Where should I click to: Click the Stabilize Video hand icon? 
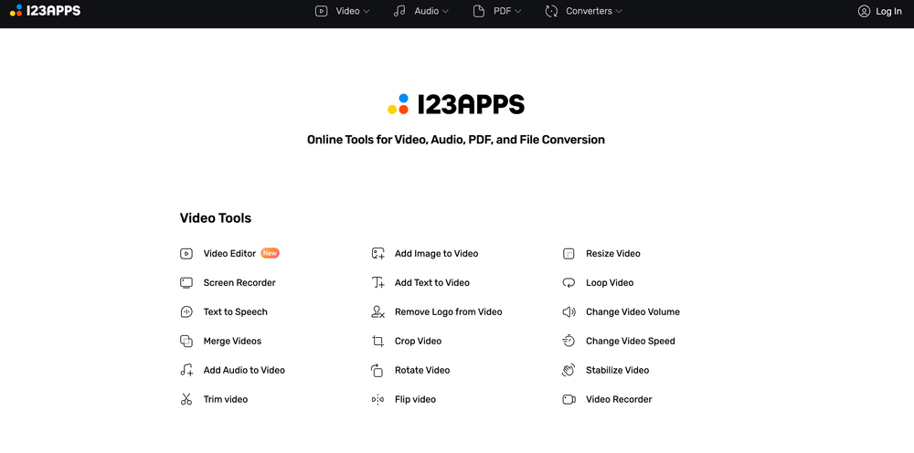569,370
